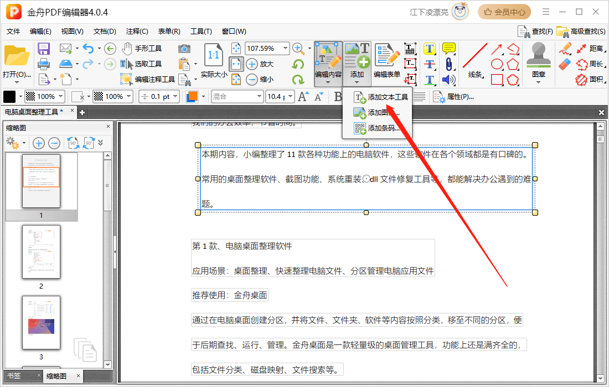Click the paperclip file attachment tool
609x387 pixels.
[x=448, y=64]
